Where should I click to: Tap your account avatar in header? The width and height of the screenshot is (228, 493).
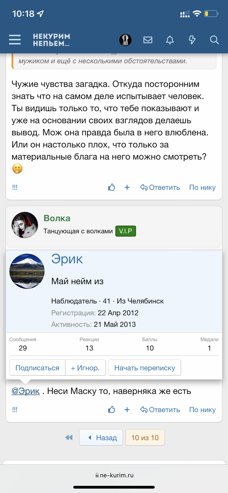(x=125, y=40)
